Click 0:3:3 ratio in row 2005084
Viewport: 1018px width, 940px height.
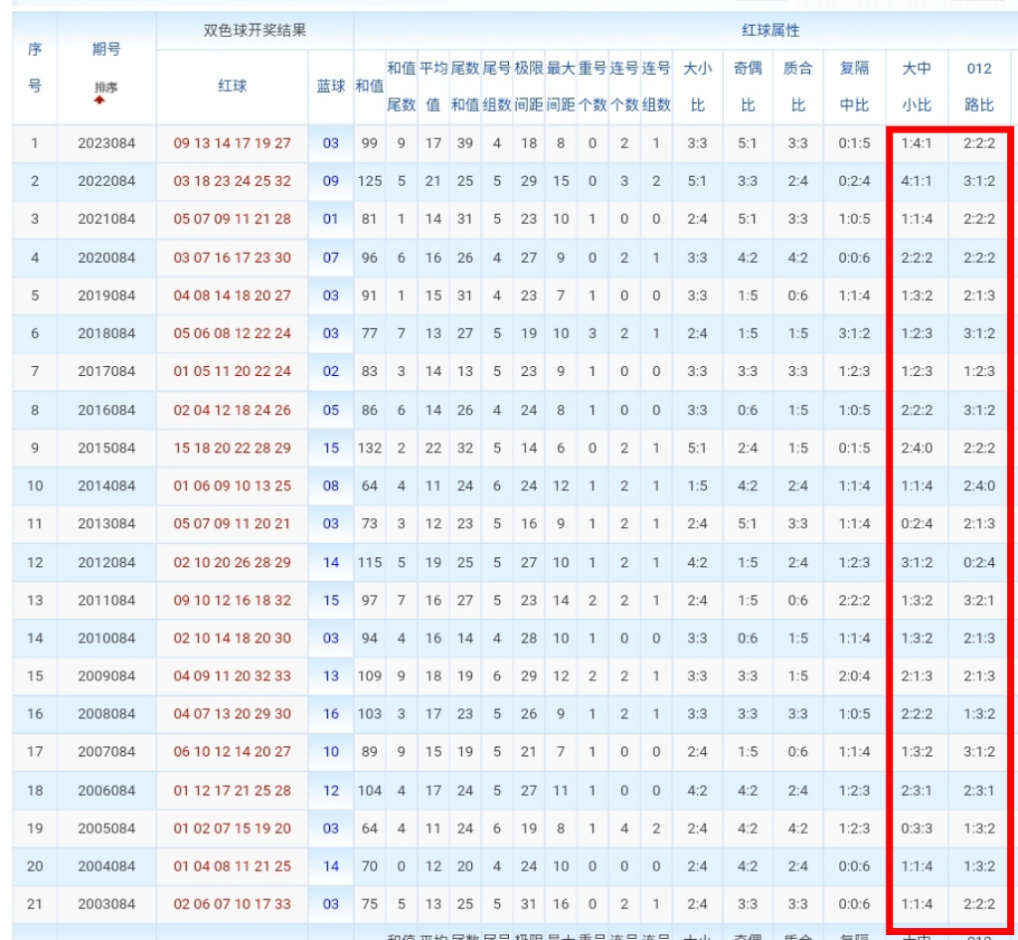916,829
